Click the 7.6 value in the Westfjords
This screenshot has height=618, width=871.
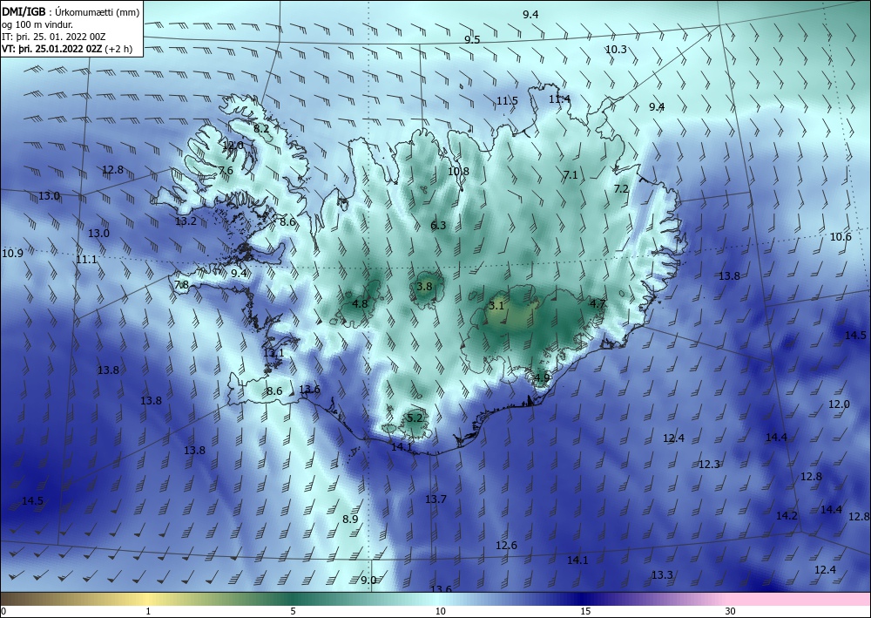tap(226, 171)
